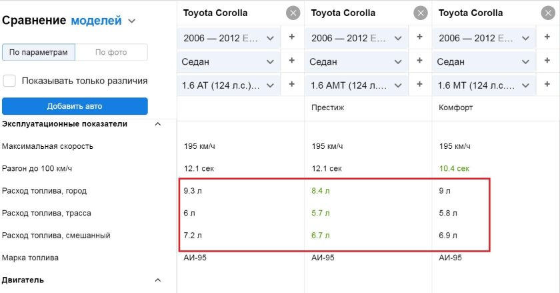Image resolution: width=560 pixels, height=293 pixels.
Task: Click the Расход топлива, город row label
Action: pyautogui.click(x=45, y=191)
